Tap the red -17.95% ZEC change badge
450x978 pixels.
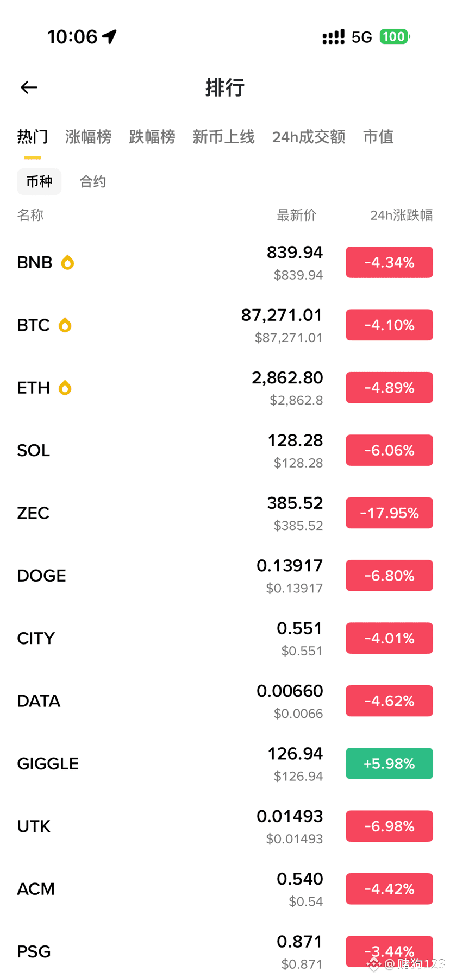389,513
